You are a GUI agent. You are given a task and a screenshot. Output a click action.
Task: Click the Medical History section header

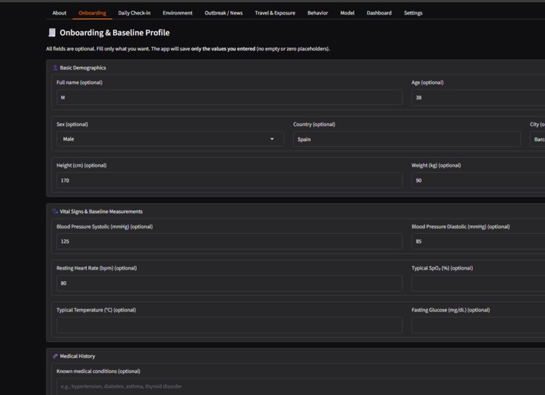[x=77, y=356]
